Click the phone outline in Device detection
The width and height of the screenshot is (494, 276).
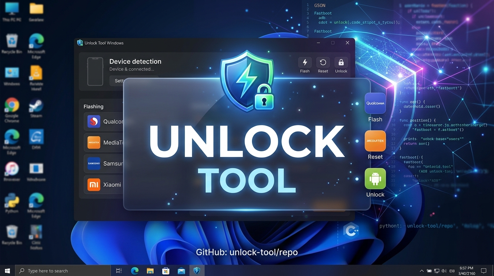pos(95,72)
